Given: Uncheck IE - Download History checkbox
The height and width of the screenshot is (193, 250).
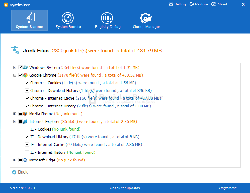Looking at the screenshot, I should click(27, 137).
